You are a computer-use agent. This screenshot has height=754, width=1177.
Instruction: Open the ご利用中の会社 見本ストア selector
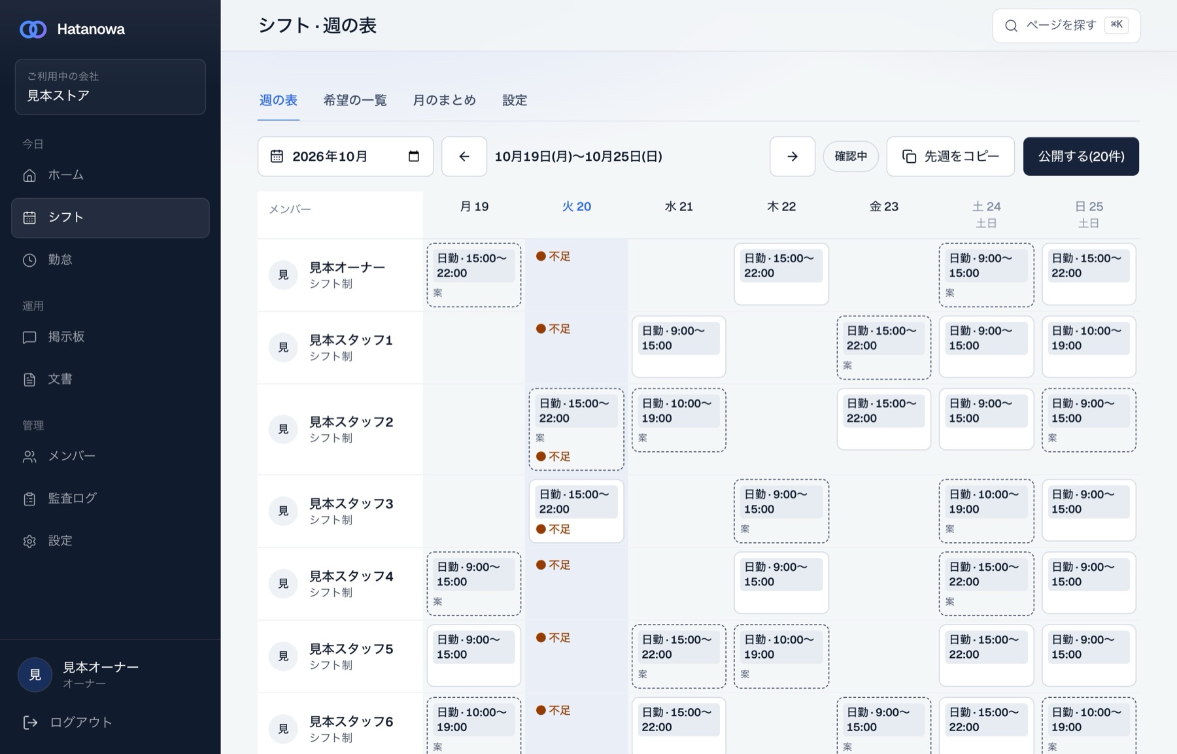point(111,87)
